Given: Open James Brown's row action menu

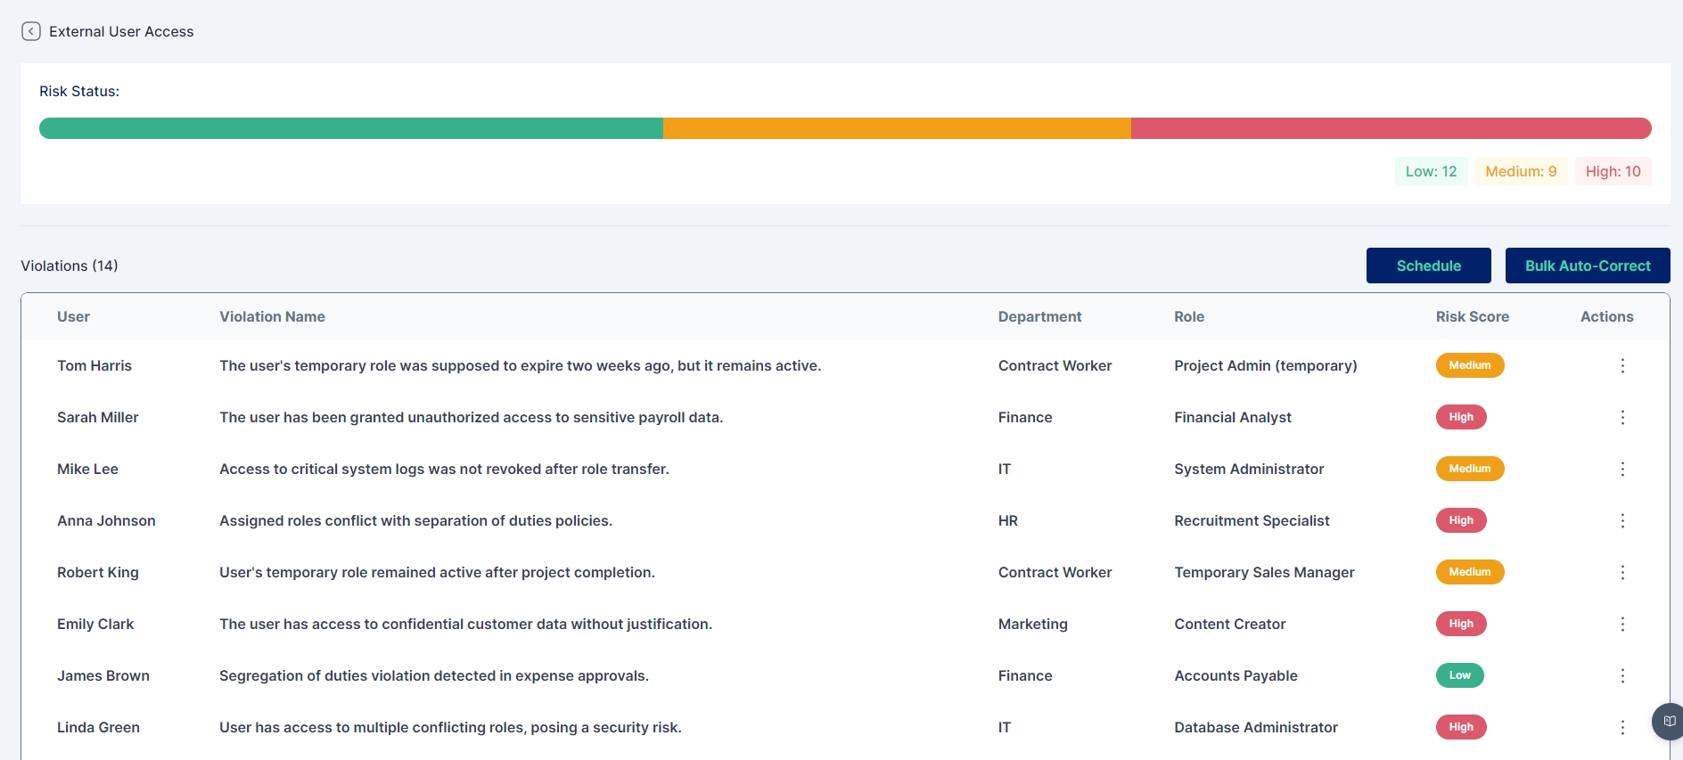Looking at the screenshot, I should click(x=1622, y=676).
